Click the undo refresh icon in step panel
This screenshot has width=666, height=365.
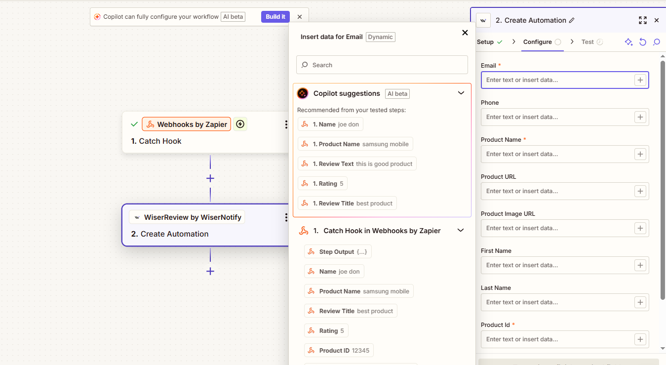point(642,42)
